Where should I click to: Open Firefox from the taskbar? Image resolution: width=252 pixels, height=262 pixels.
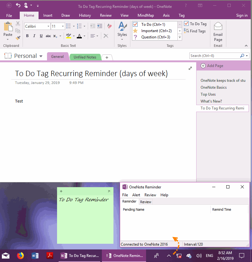[20, 255]
